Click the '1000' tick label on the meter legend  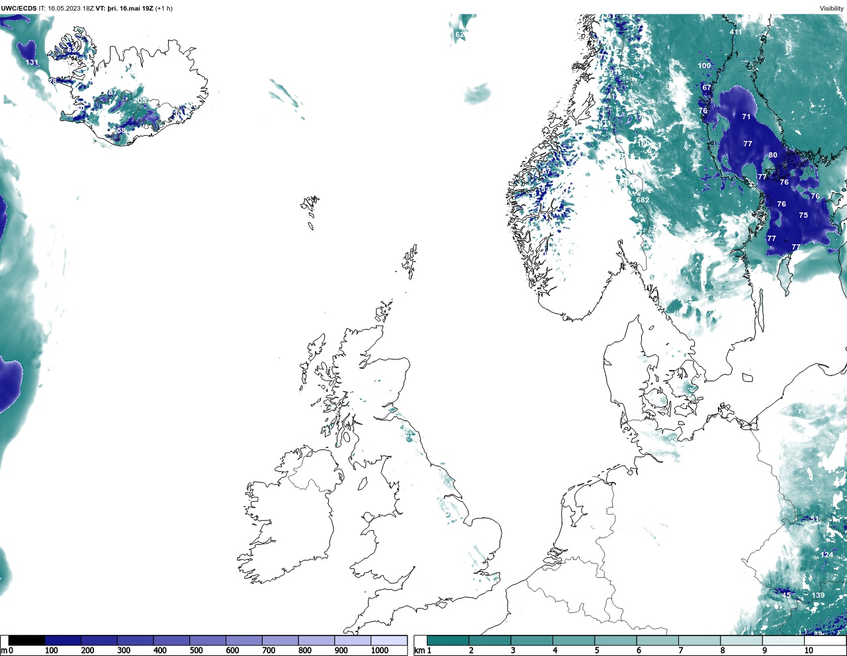click(379, 651)
